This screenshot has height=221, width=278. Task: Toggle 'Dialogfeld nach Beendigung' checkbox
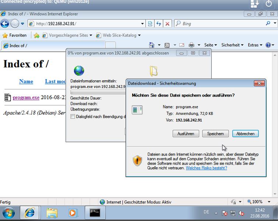coord(73,117)
